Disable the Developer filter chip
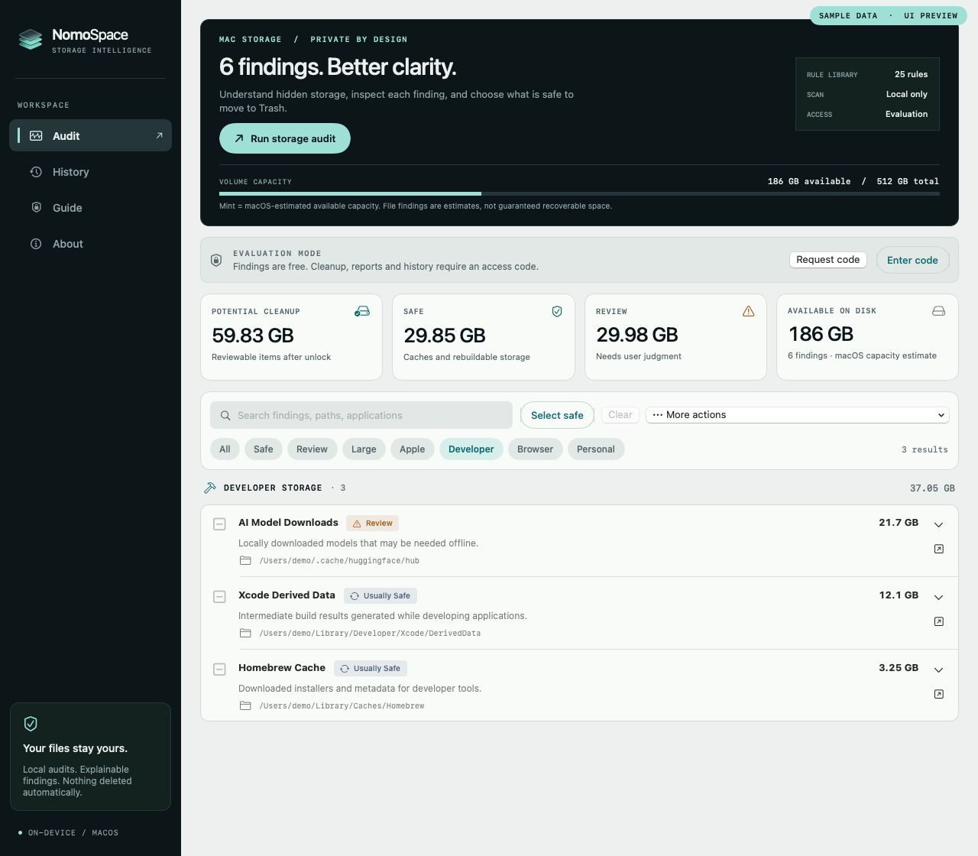 pos(471,449)
